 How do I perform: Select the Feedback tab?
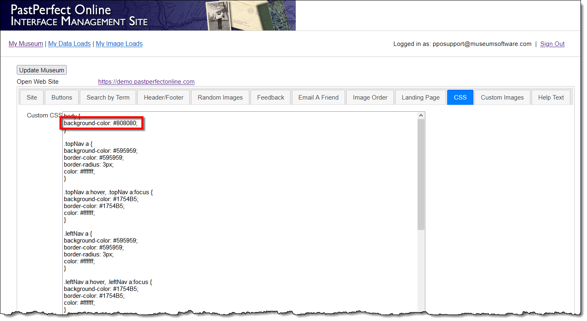pos(270,98)
